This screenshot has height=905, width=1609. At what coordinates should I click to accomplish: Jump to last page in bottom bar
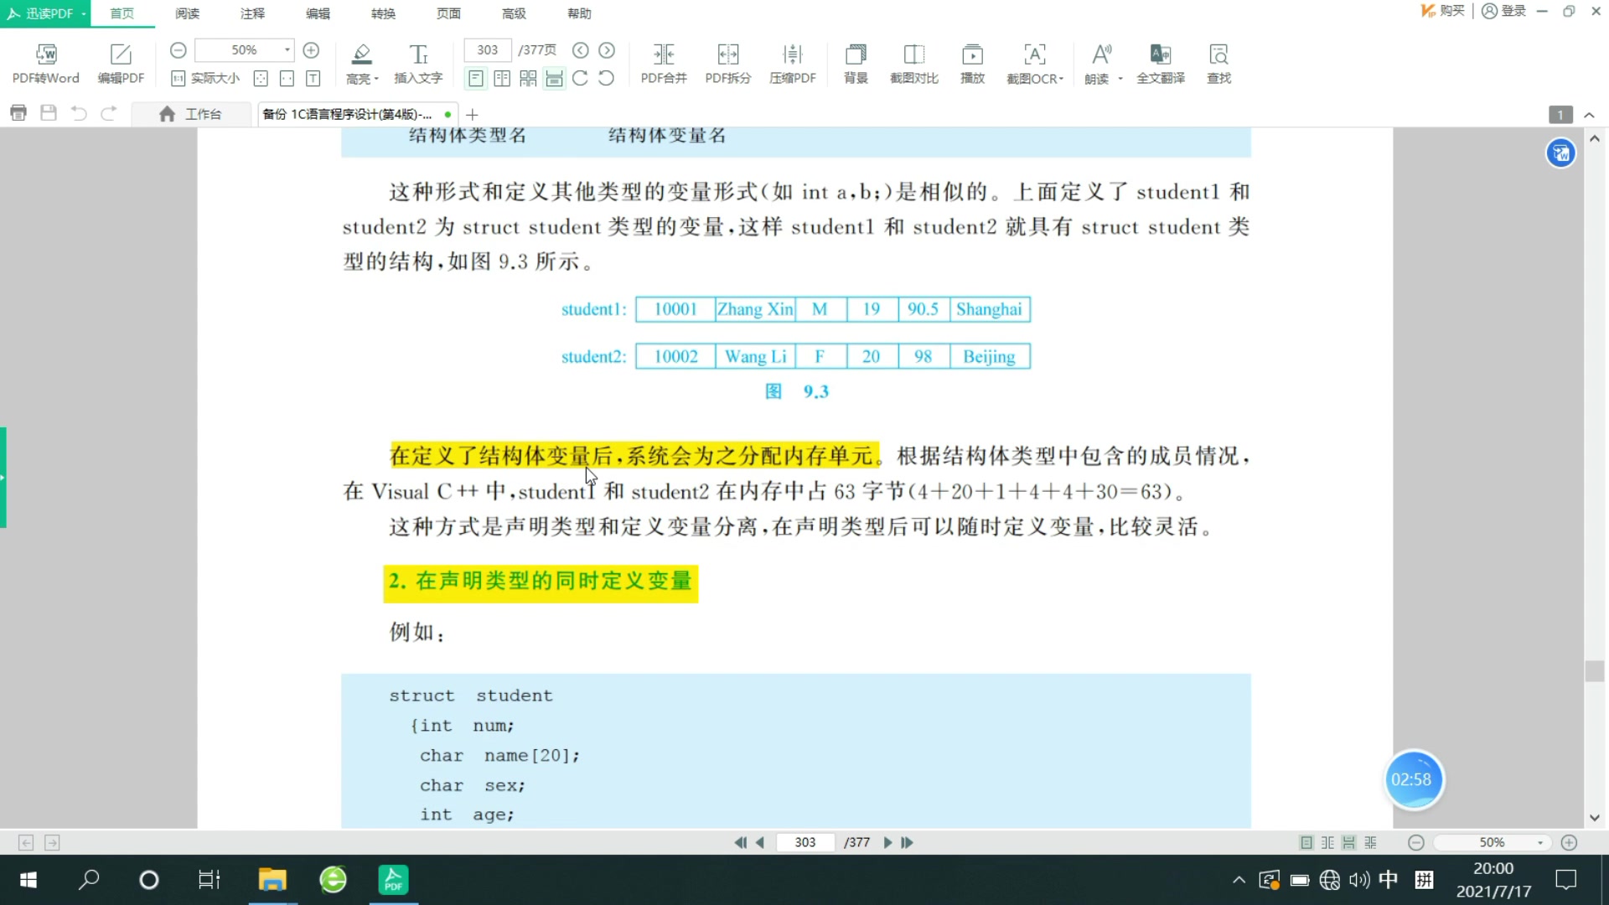[x=907, y=842]
